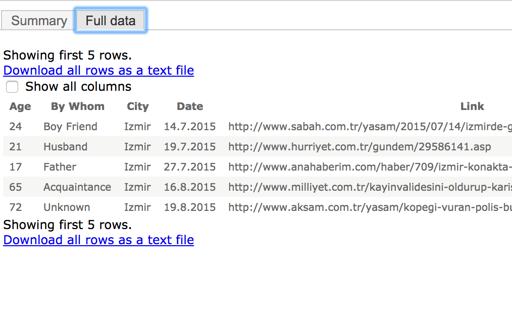The height and width of the screenshot is (332, 512).
Task: Open the top Download all rows link
Action: 98,71
